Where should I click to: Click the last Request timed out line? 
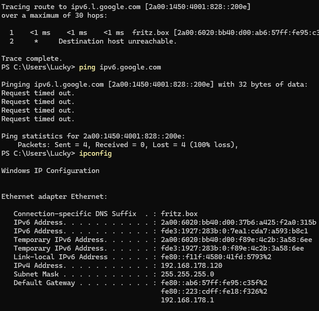click(x=38, y=119)
